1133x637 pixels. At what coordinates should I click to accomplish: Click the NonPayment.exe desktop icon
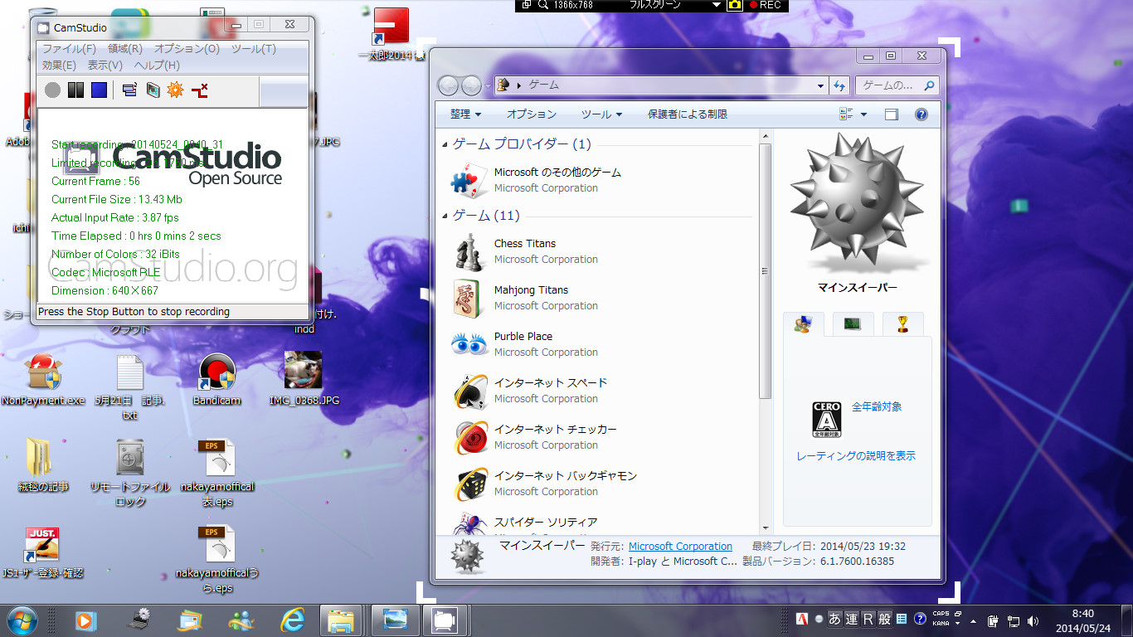pyautogui.click(x=43, y=380)
